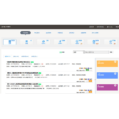The image size is (119, 119).
Task: Collapse the right side panel using the arrow handle
Action: click(95, 80)
